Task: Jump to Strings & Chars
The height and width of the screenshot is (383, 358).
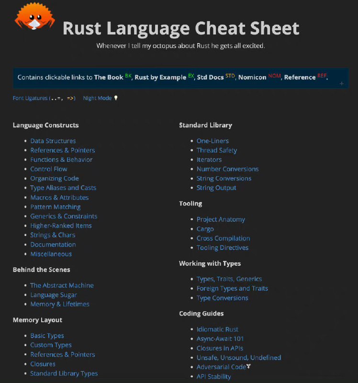Action: point(53,235)
